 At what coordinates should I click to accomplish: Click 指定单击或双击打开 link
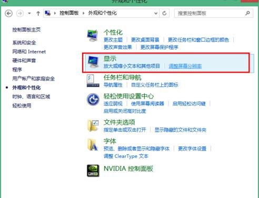pos(125,130)
